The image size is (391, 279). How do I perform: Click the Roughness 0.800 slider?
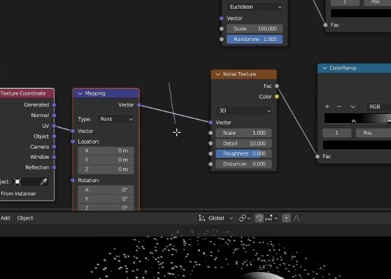click(x=244, y=154)
